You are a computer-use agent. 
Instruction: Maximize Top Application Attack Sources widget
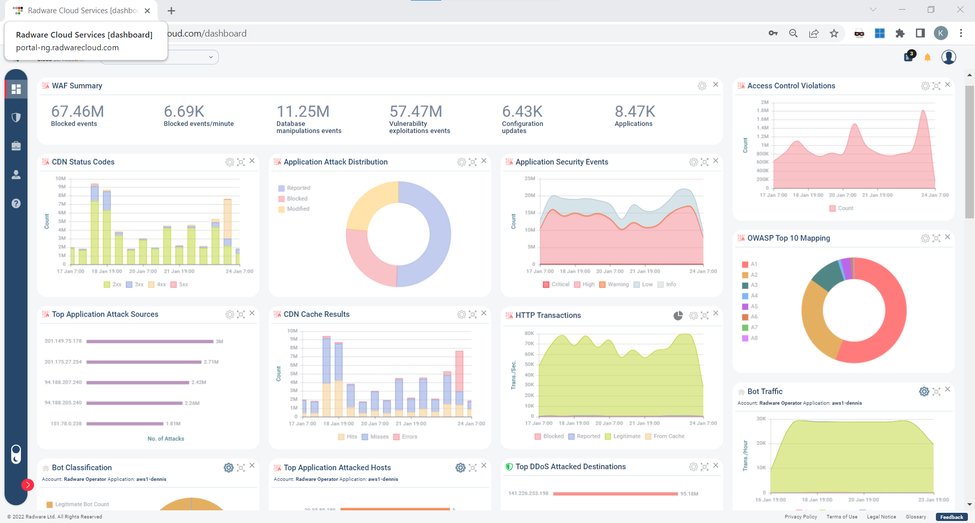(x=241, y=315)
